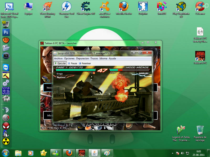Launch Photoshop from the side dock
Viewport: 210px width, 157px height.
pyautogui.click(x=6, y=32)
